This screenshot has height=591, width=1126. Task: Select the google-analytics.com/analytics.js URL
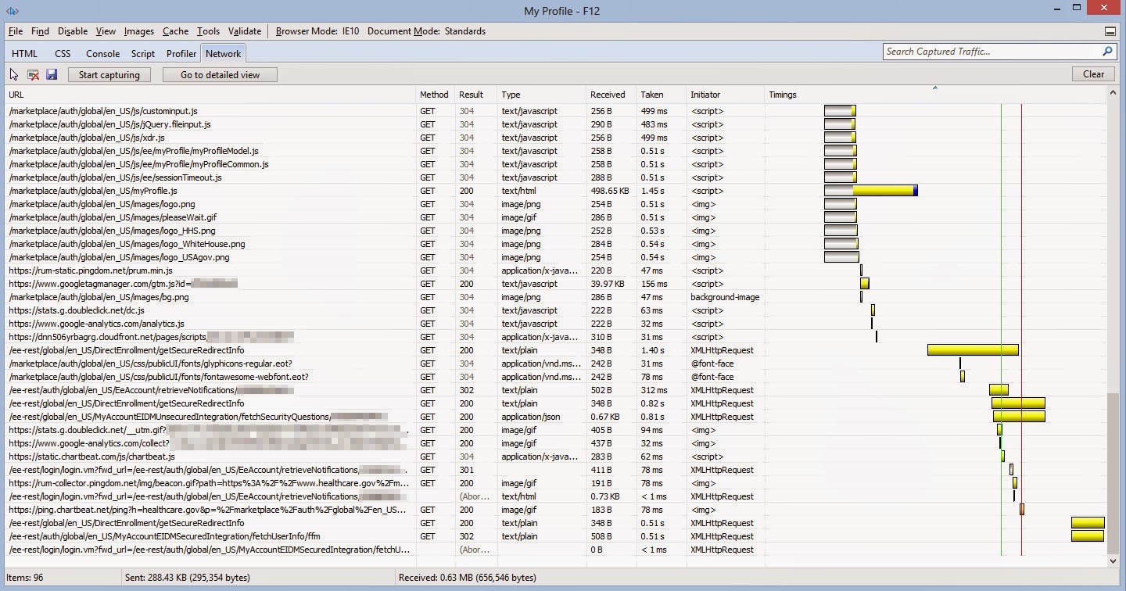[96, 324]
